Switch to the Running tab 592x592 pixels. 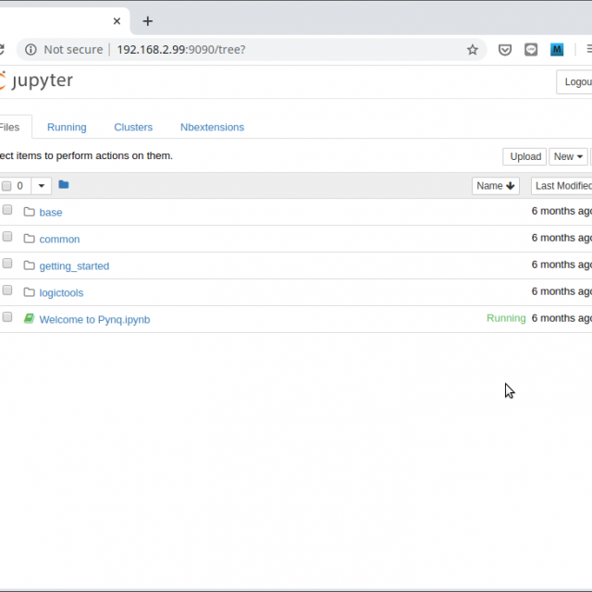[67, 128]
